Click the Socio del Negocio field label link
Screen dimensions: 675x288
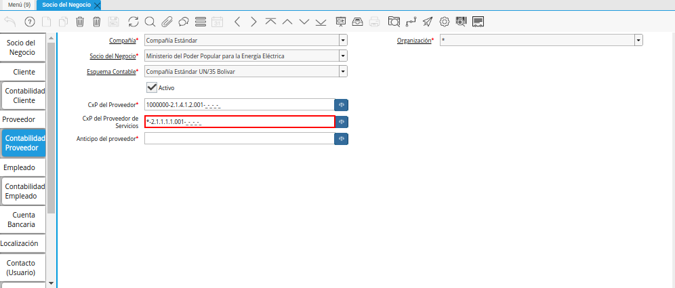(x=112, y=56)
